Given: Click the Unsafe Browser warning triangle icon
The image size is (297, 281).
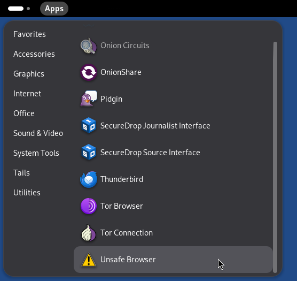Looking at the screenshot, I should [89, 260].
